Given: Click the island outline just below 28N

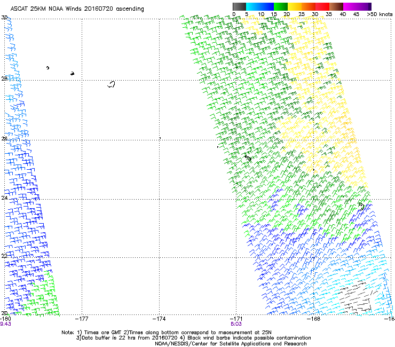Looking at the screenshot, I should coord(112,84).
